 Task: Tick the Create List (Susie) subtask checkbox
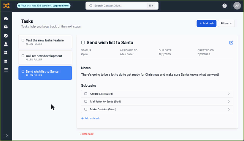coord(86,94)
